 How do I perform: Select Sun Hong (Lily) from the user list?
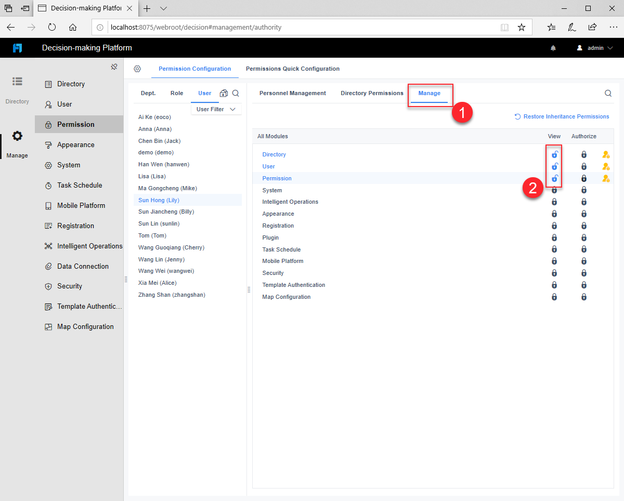pyautogui.click(x=159, y=200)
